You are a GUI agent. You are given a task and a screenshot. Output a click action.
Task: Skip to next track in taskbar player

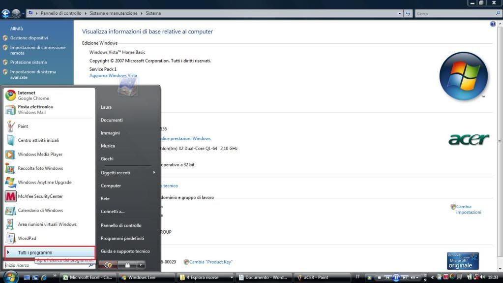click(405, 278)
